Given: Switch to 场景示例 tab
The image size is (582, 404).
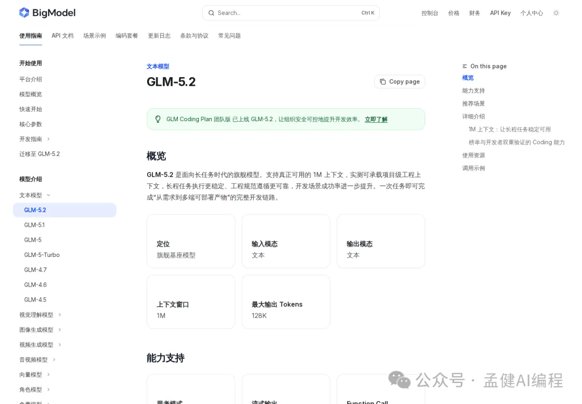Looking at the screenshot, I should [94, 36].
